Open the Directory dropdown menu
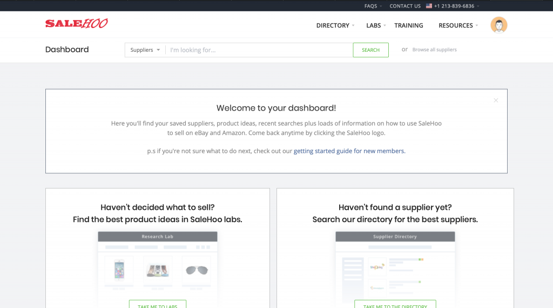 335,25
